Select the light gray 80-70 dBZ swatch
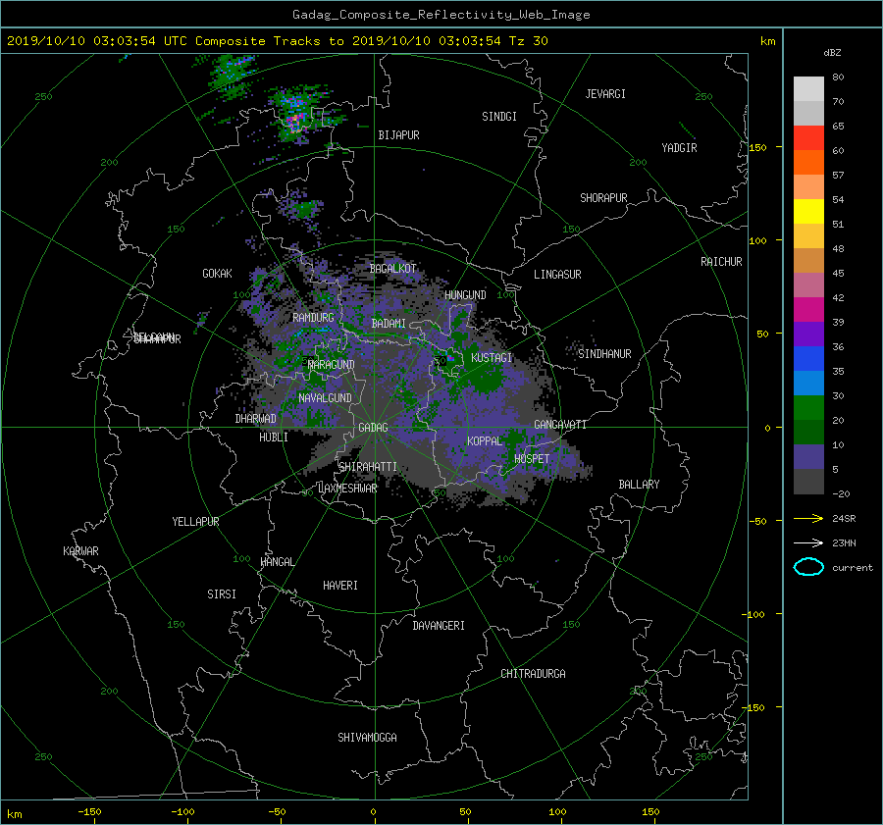 808,89
